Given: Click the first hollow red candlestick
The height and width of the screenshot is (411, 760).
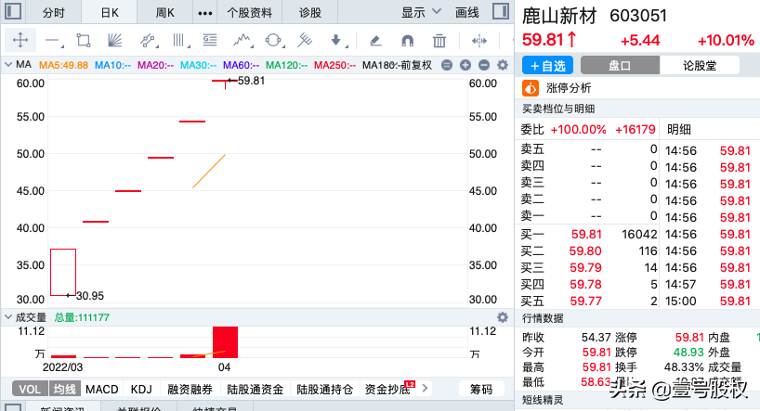Looking at the screenshot, I should (x=63, y=272).
